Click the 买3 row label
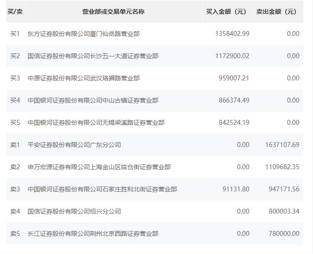The image size is (313, 254). pyautogui.click(x=15, y=78)
